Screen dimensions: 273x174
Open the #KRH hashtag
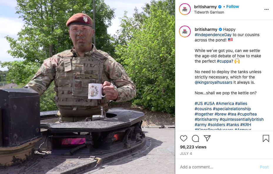tap(245, 125)
